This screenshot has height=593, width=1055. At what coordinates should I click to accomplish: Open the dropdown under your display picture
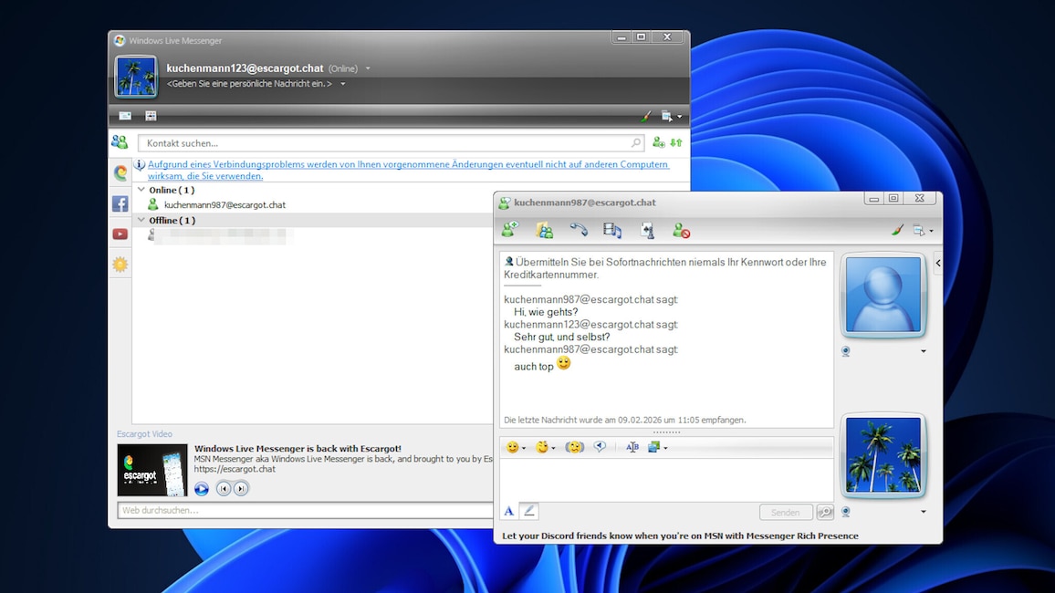point(924,512)
